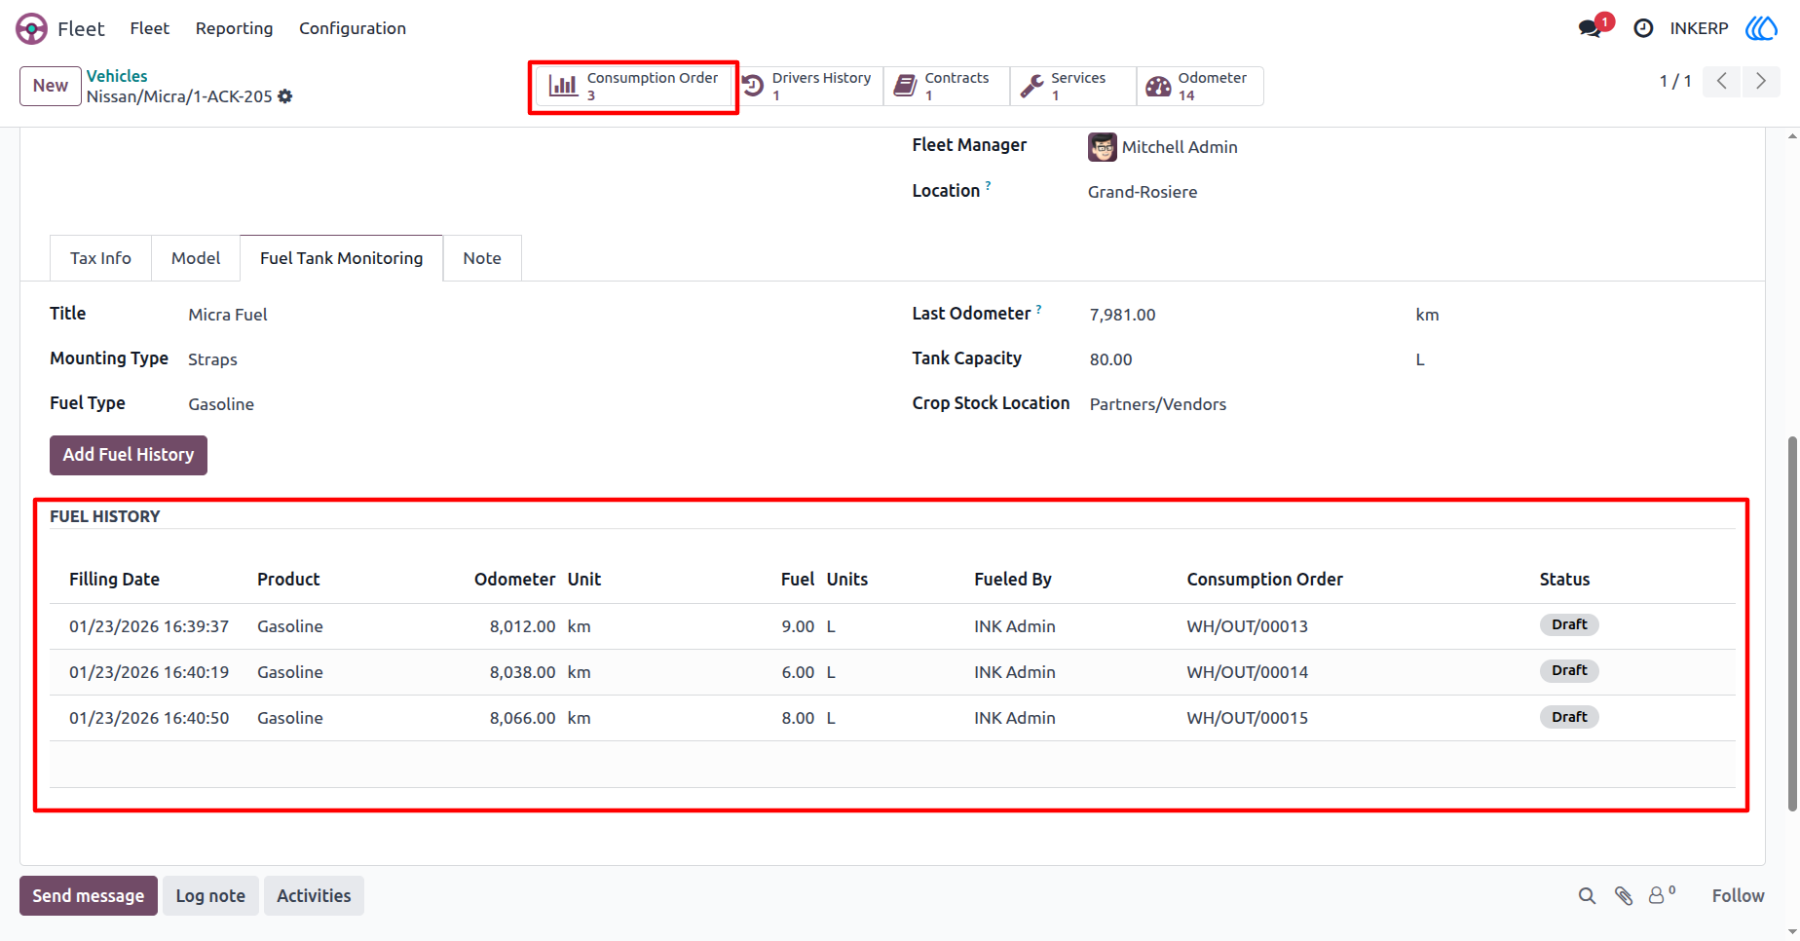Open the Consumption Order stat button
Viewport: 1800px width, 941px height.
point(633,86)
